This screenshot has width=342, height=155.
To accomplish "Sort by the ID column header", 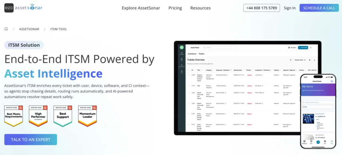I will (x=193, y=70).
